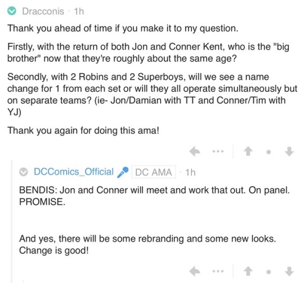Tap the score dot on Dracconis's comment
304x283 pixels.
point(269,152)
